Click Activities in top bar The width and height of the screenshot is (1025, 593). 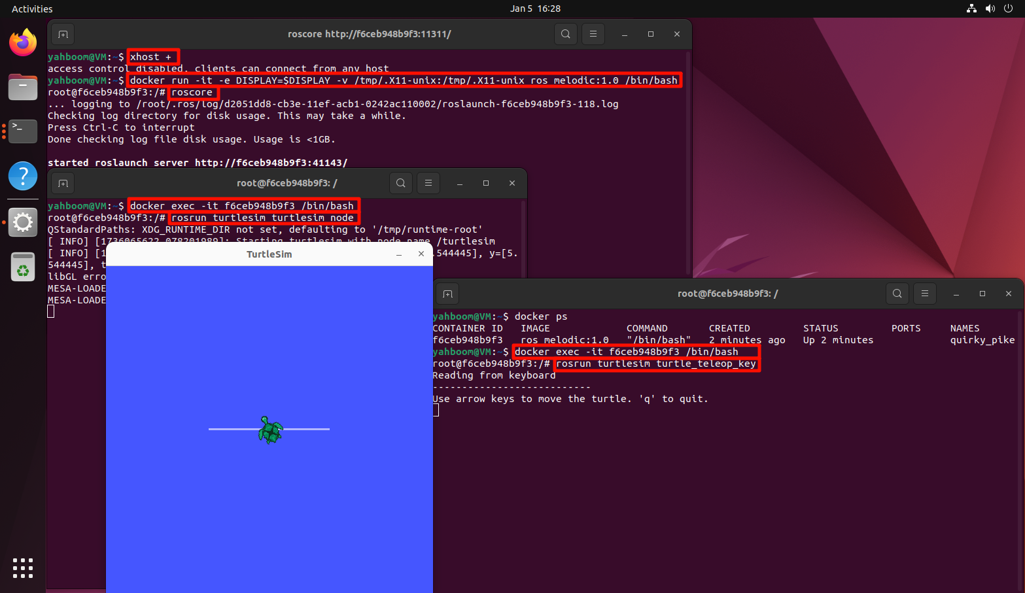click(x=32, y=8)
